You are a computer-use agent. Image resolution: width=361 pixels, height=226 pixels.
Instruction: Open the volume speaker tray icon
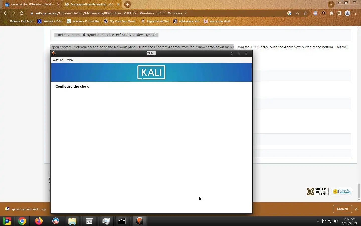tap(336, 221)
